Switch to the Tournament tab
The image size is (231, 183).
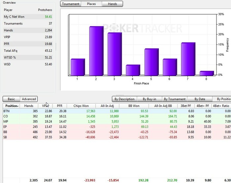pyautogui.click(x=71, y=4)
